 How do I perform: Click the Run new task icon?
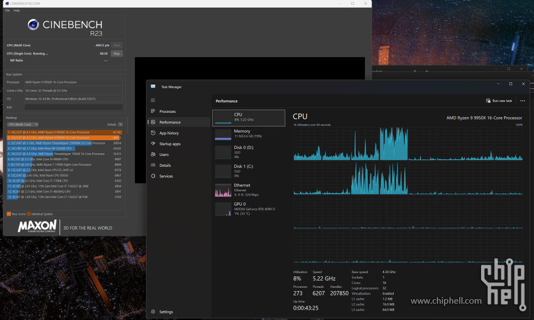click(x=488, y=101)
